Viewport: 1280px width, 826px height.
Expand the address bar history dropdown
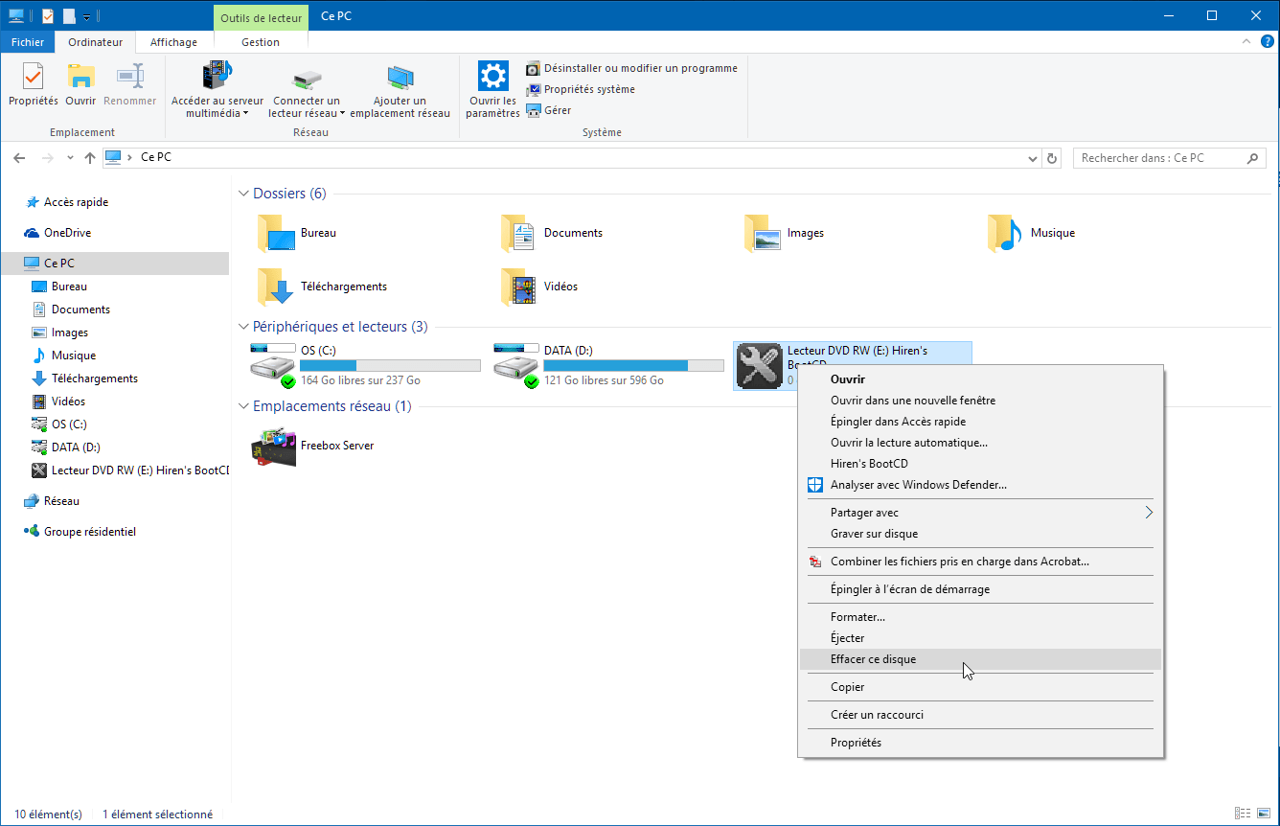coord(1032,158)
